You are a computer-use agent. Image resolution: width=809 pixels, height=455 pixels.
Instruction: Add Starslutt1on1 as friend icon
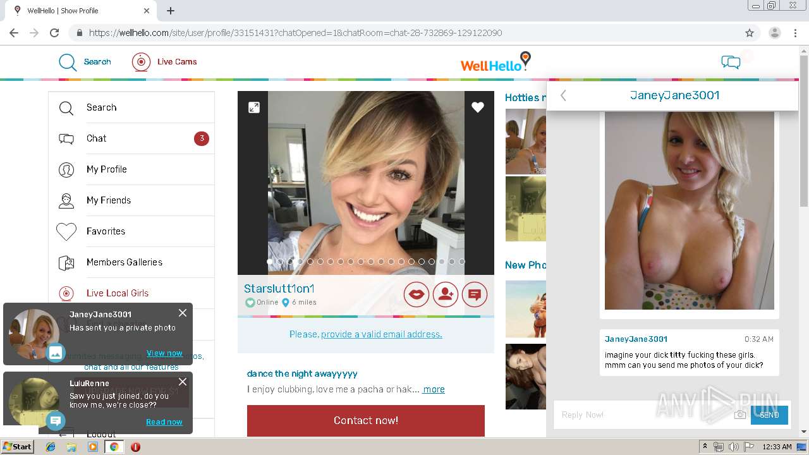pos(446,294)
